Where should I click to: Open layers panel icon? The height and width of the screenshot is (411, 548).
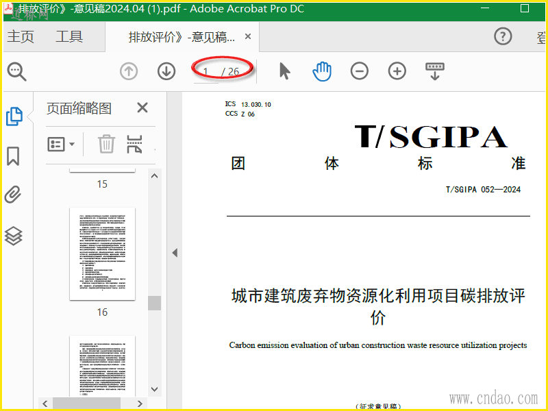click(13, 236)
